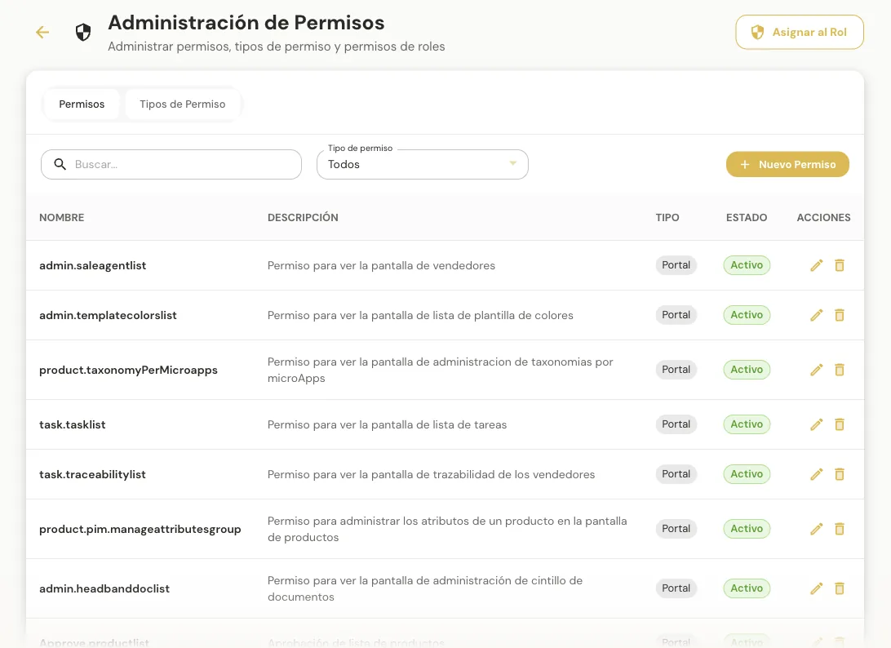Edit the task.tasklist permission
The width and height of the screenshot is (891, 648).
point(817,424)
